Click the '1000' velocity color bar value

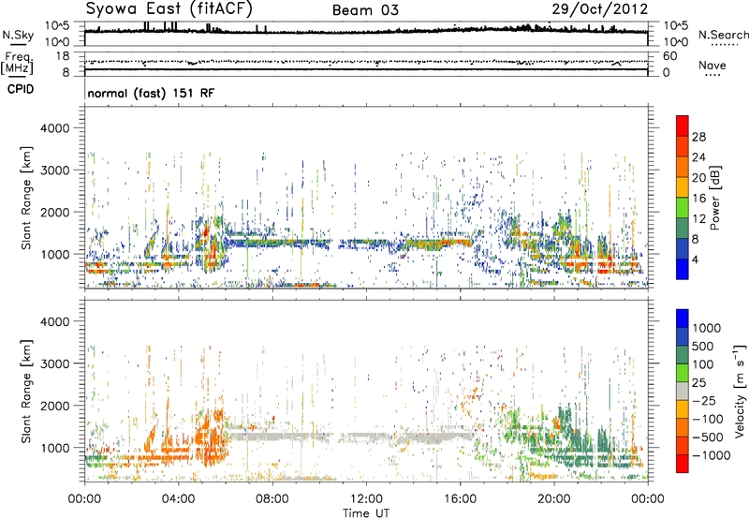coord(707,328)
